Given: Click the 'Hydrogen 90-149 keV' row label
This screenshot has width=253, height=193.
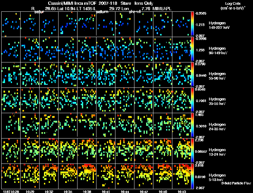Looking at the screenshot, I should click(x=218, y=51).
